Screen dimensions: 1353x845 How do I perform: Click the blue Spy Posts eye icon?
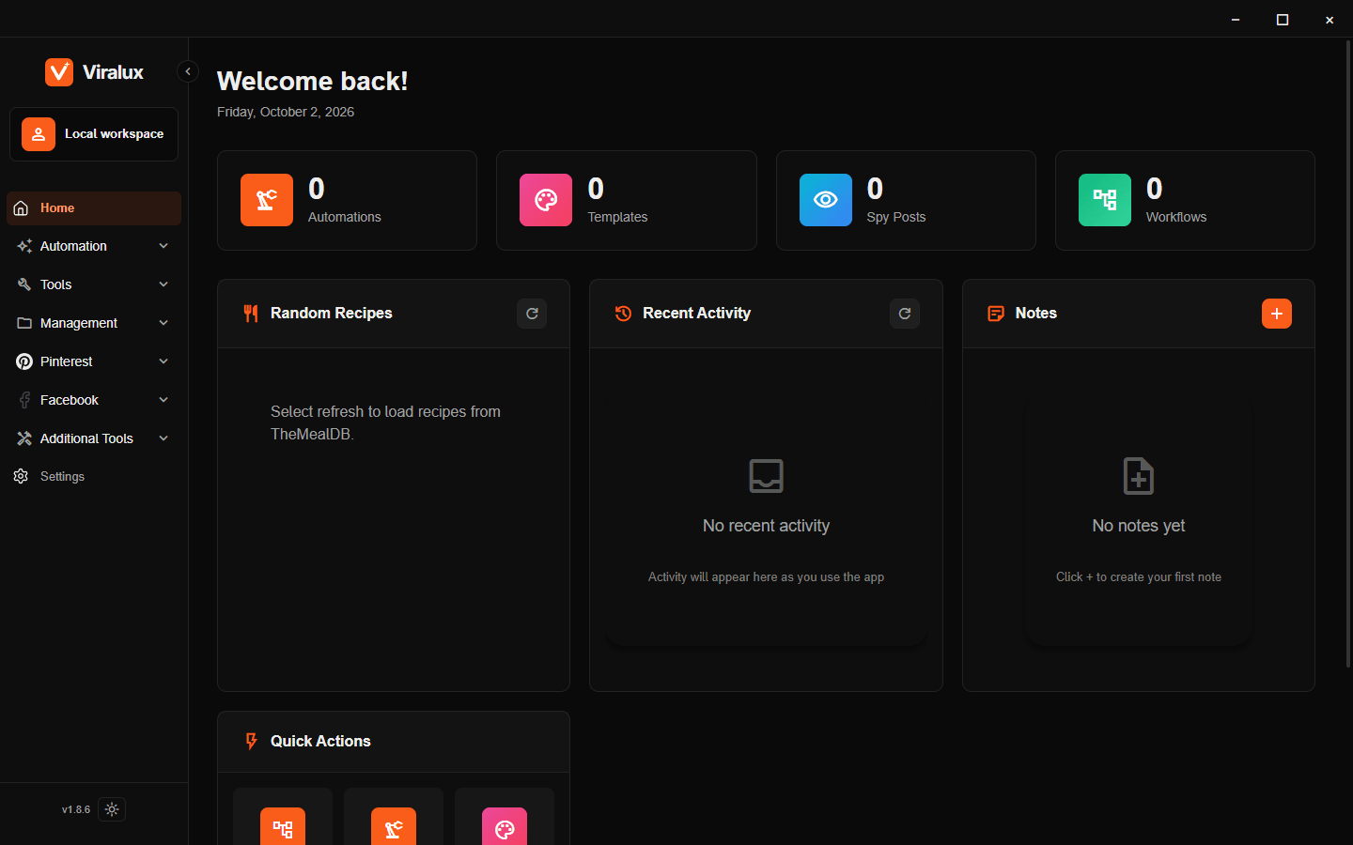click(826, 200)
